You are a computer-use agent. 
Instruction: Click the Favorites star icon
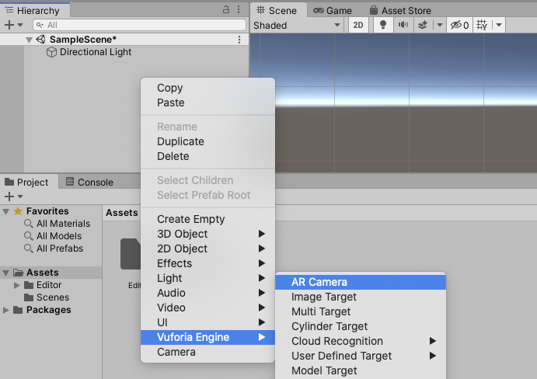[x=18, y=211]
